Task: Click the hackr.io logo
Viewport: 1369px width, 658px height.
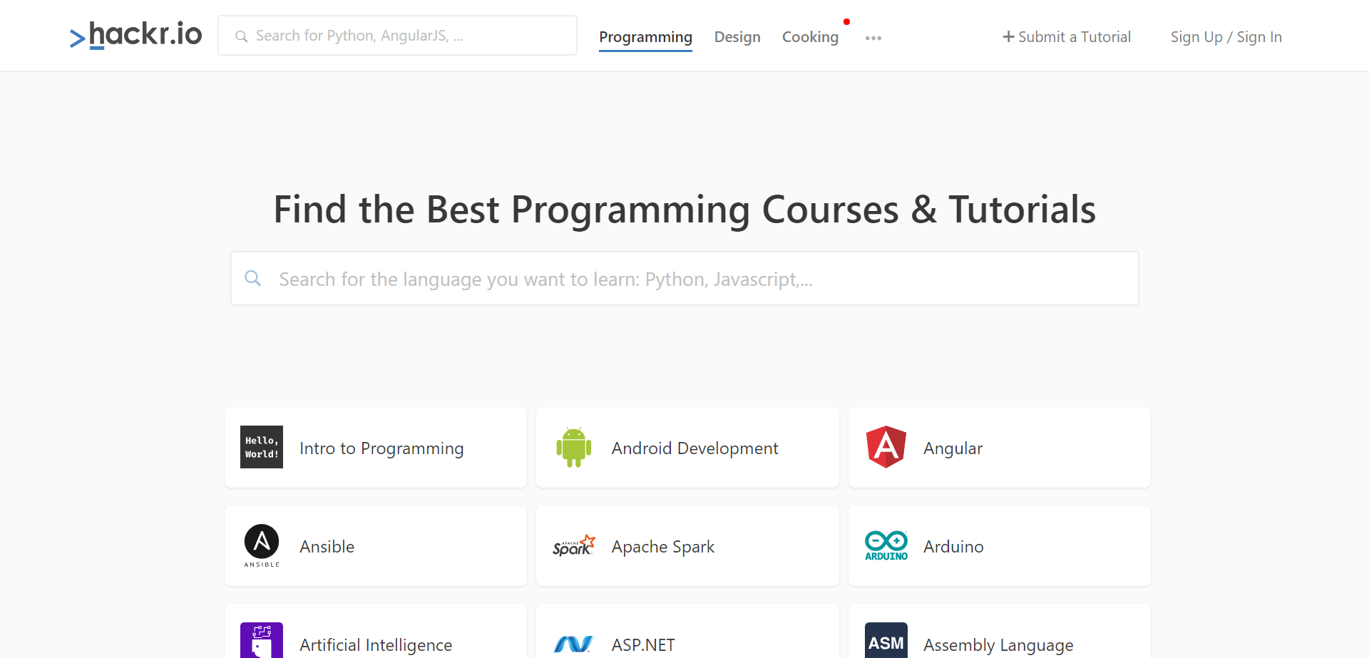Action: pos(135,35)
